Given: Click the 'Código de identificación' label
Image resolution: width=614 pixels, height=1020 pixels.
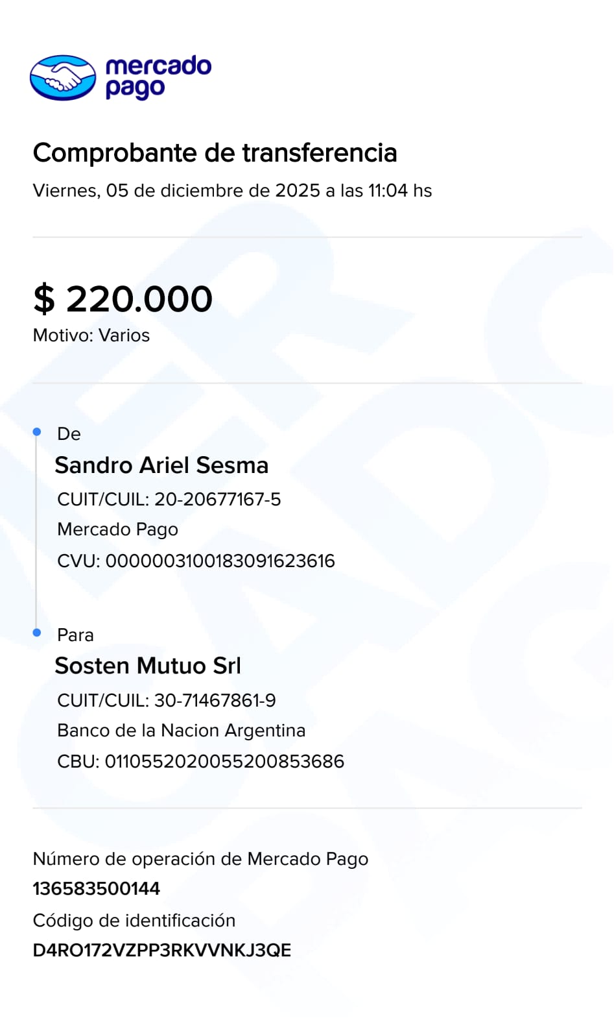Looking at the screenshot, I should tap(134, 921).
